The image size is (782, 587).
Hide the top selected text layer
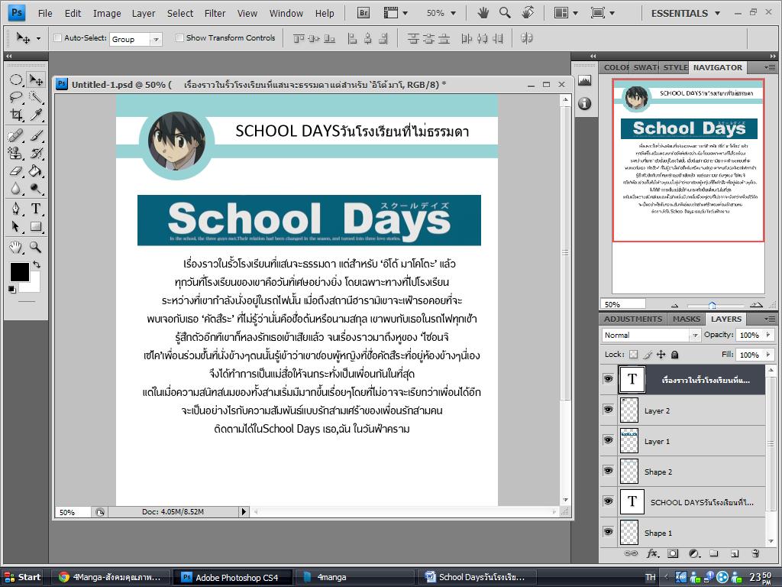coord(609,379)
